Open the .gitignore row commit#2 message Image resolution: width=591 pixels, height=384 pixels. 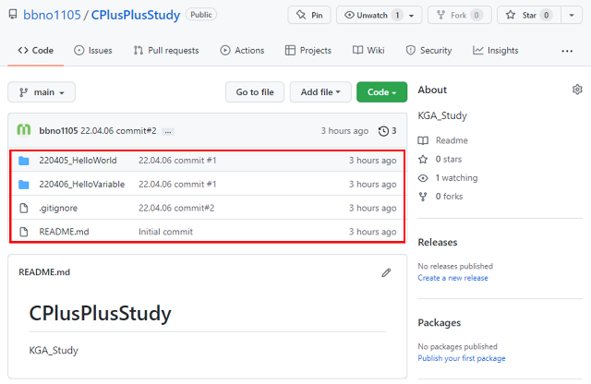click(176, 208)
